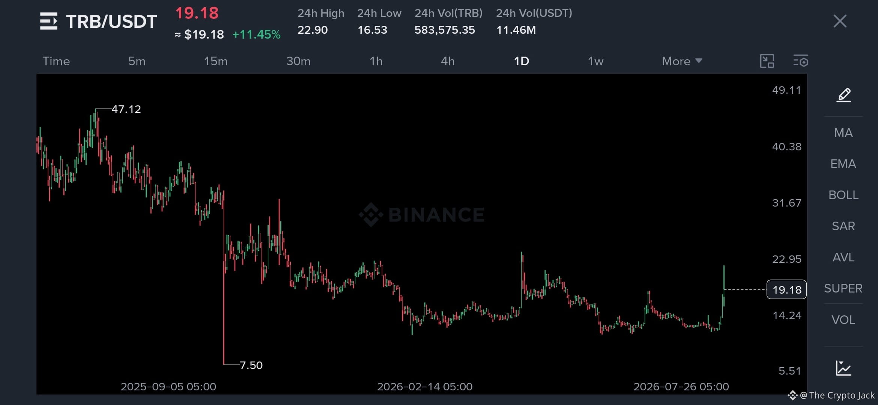Tap the TRB/USDT pair name

(x=111, y=21)
